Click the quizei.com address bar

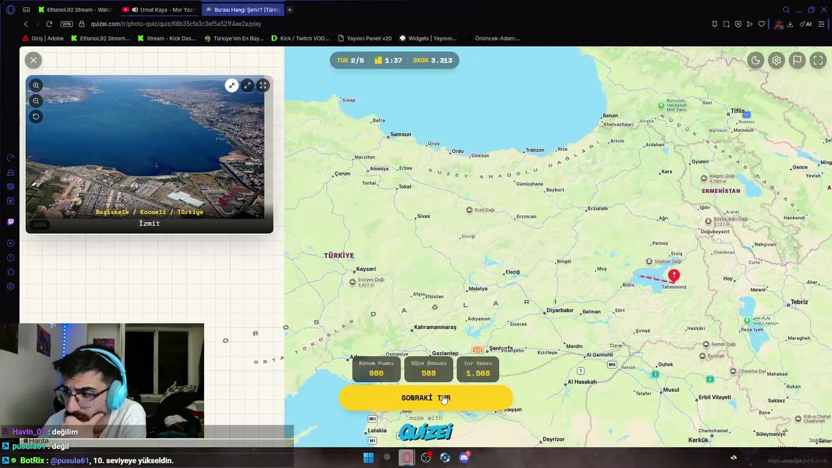pyautogui.click(x=176, y=24)
